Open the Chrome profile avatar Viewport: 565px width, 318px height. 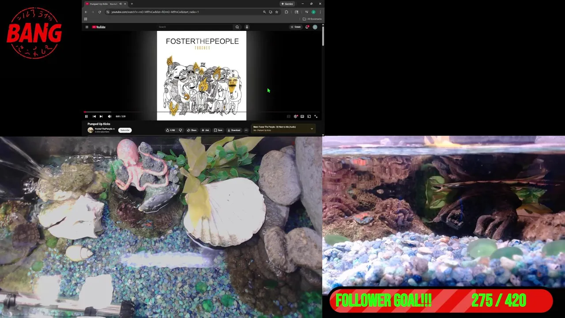click(x=313, y=12)
